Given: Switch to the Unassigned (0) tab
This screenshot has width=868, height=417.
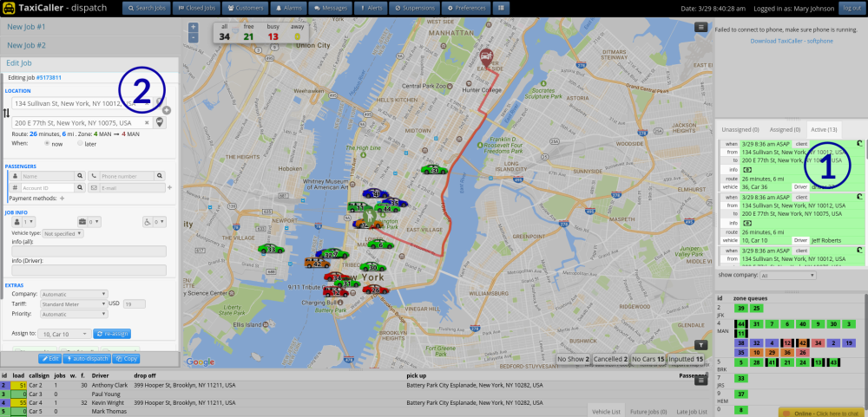Looking at the screenshot, I should point(740,129).
